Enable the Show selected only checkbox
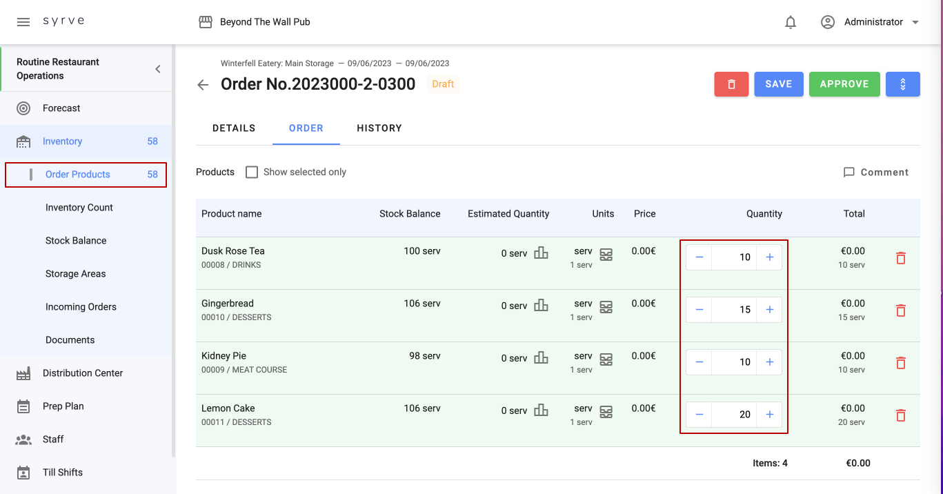 coord(252,172)
